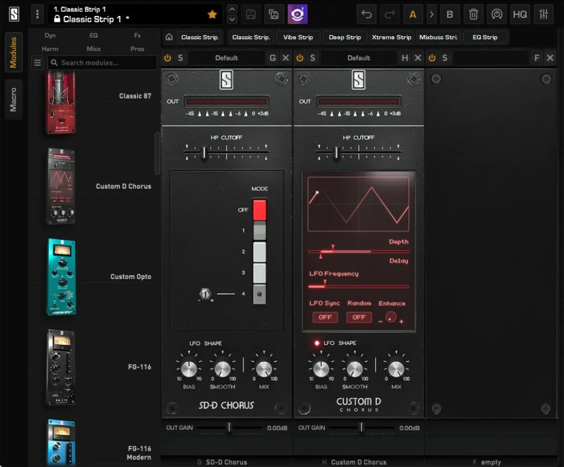Screen dimensions: 564x467
Task: Adjust LFO Frequency slider in Custom D
Action: pyautogui.click(x=359, y=286)
